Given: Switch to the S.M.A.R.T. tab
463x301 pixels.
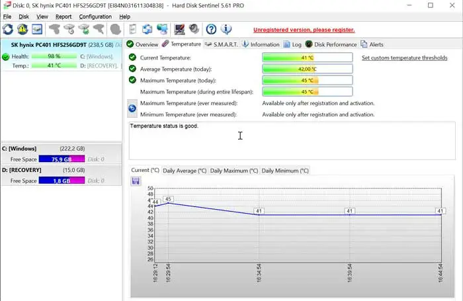Looking at the screenshot, I should [x=221, y=44].
